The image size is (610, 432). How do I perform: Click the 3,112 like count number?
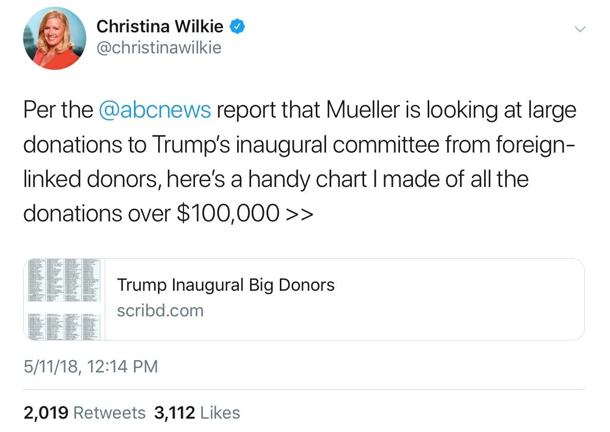(175, 413)
